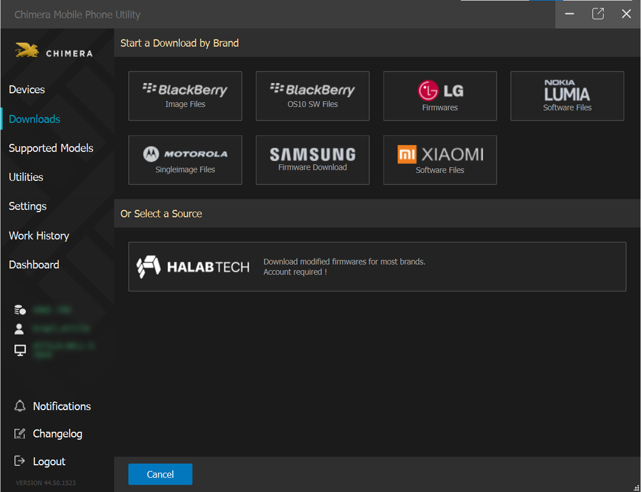This screenshot has height=492, width=641.
Task: Click the Changelog edit icon
Action: click(20, 434)
